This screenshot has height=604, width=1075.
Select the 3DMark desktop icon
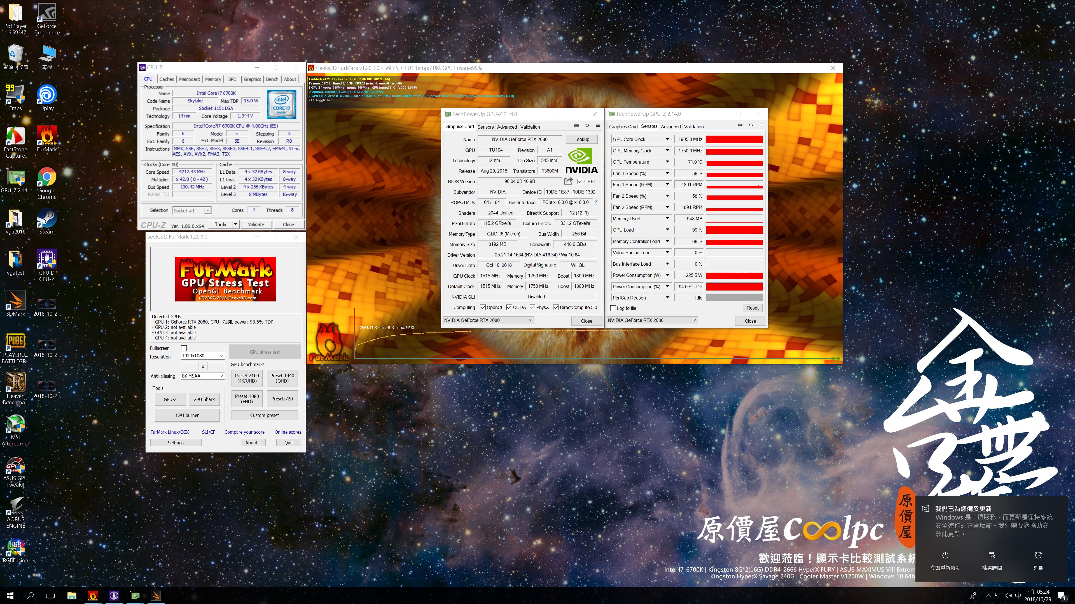click(15, 303)
